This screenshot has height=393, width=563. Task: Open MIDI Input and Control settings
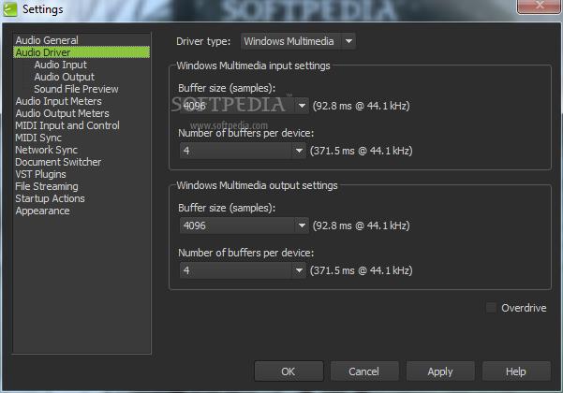click(x=67, y=125)
